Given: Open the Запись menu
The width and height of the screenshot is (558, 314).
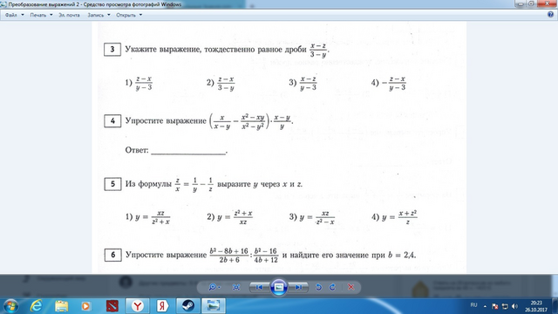Looking at the screenshot, I should (99, 15).
